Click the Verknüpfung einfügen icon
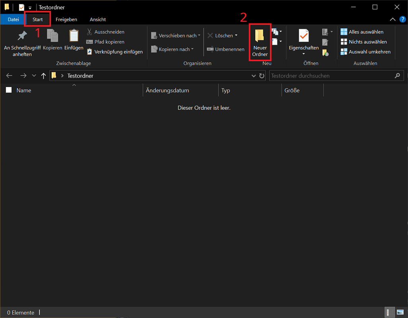Viewport: 408px width, 318px height. click(89, 51)
